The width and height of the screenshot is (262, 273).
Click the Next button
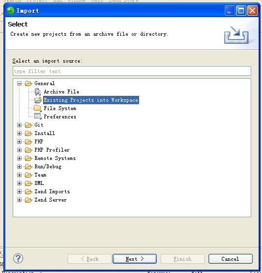tap(135, 259)
